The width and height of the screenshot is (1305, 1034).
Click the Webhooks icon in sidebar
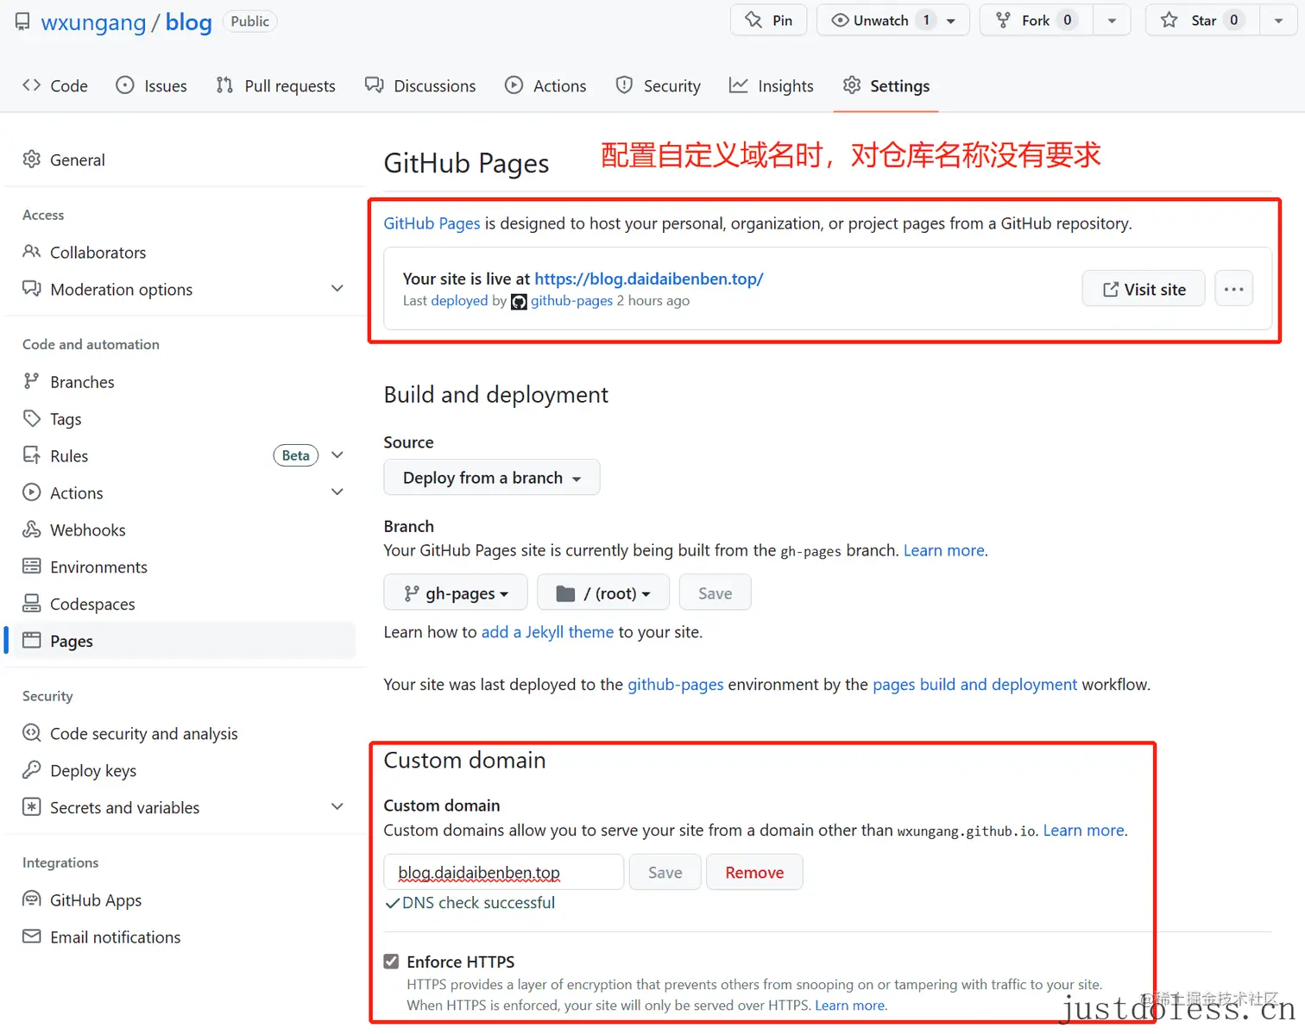tap(32, 529)
